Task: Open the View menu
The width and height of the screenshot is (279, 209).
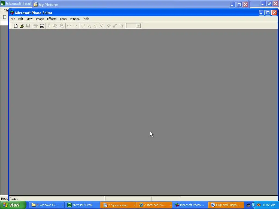Action: [29, 19]
